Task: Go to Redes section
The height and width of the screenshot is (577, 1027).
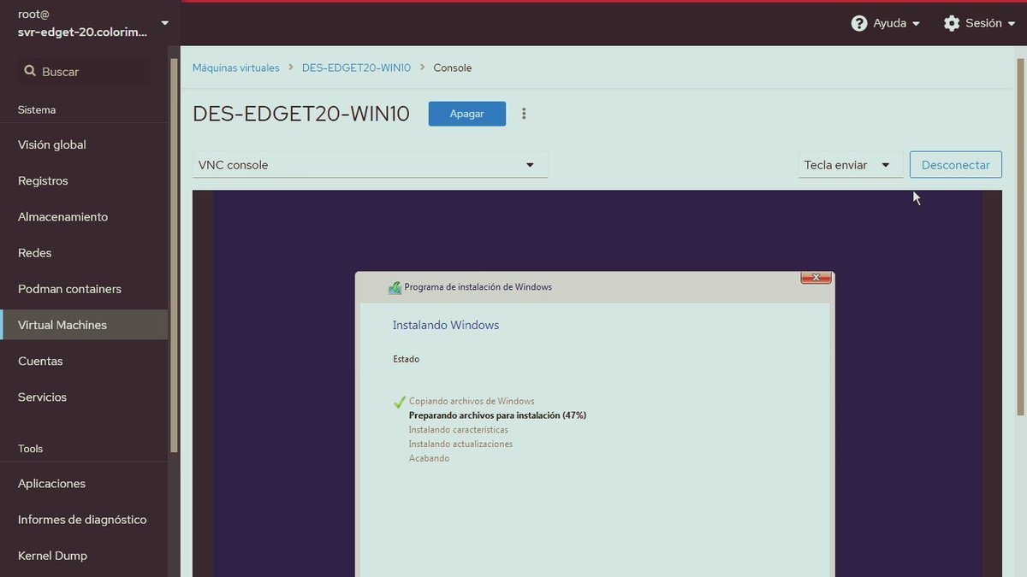Action: [x=84, y=253]
